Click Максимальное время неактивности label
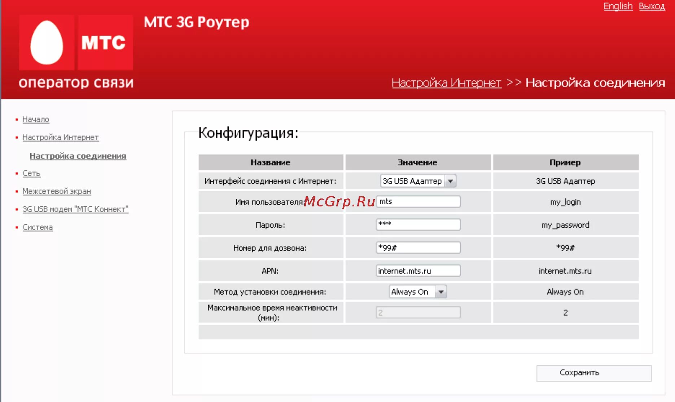This screenshot has height=402, width=675. pyautogui.click(x=272, y=313)
